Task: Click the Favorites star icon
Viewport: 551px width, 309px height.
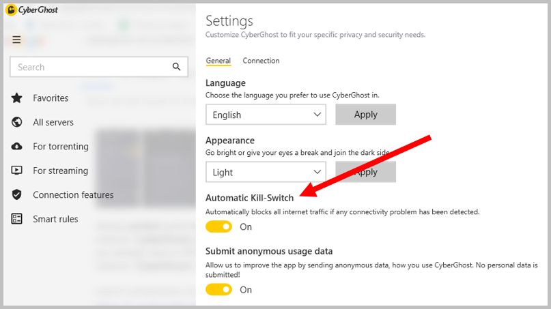Action: 16,98
